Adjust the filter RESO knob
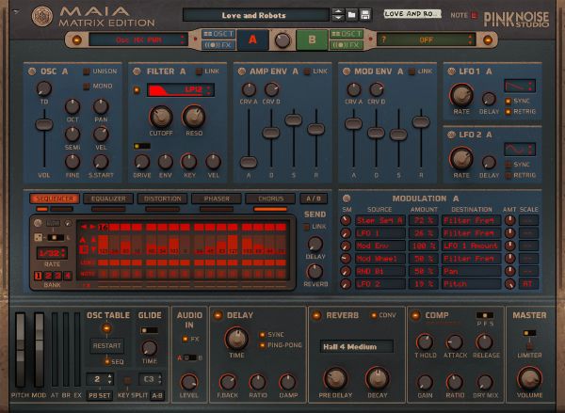The image size is (565, 413). point(194,117)
